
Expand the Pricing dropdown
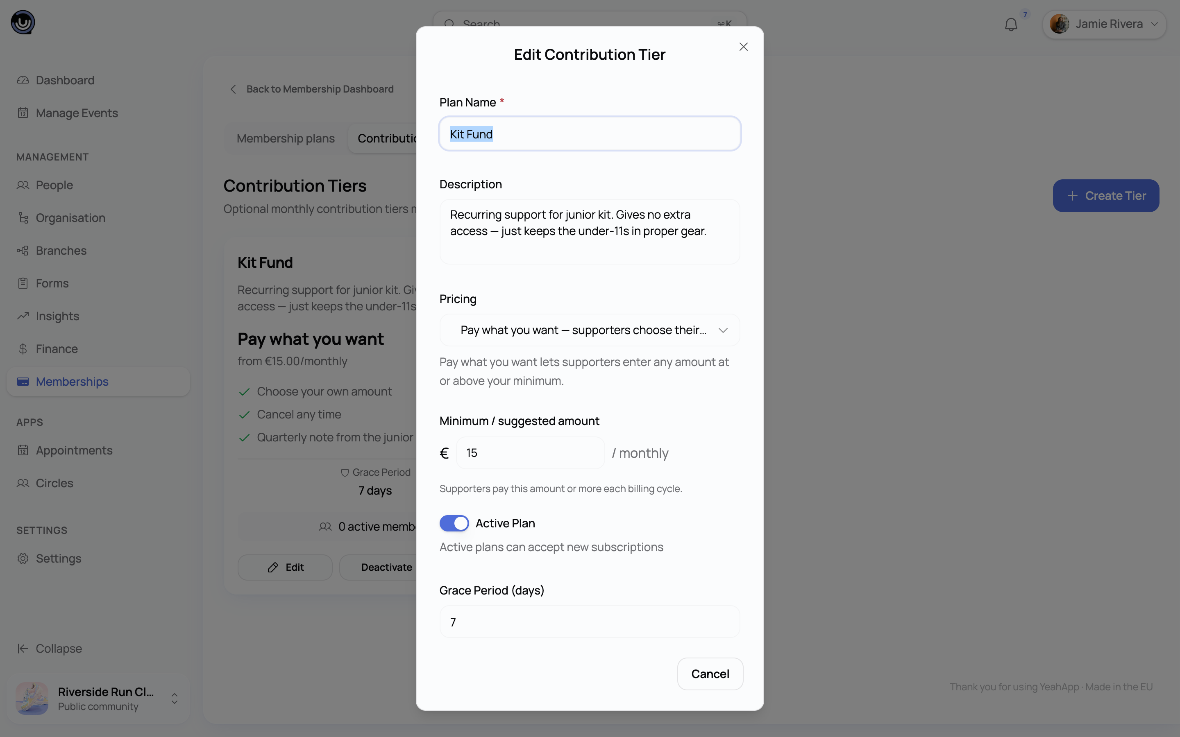590,330
